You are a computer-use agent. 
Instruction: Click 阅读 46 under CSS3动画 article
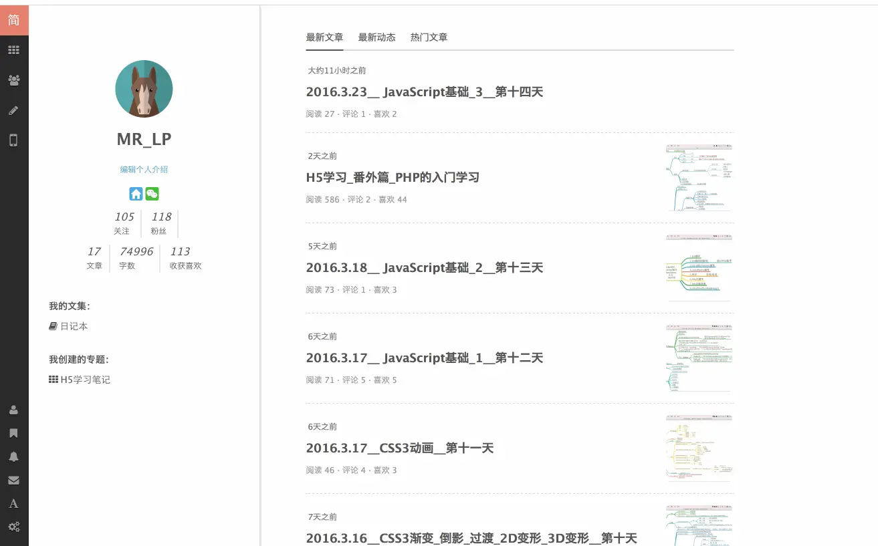(320, 470)
